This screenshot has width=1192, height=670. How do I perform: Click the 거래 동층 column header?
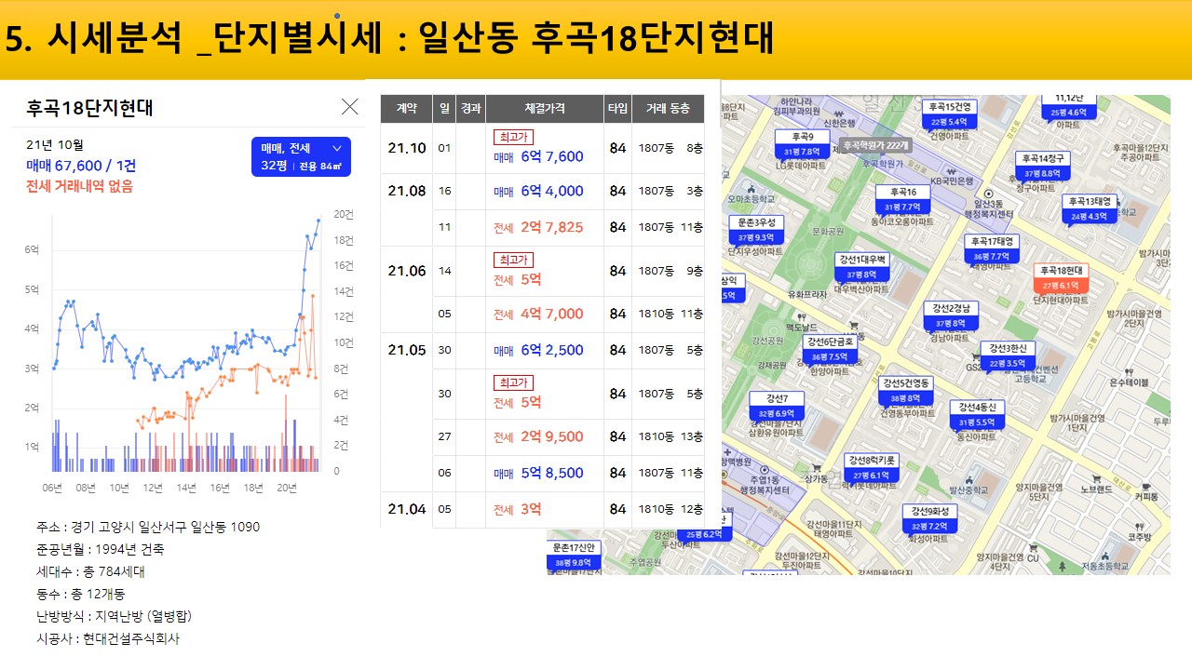point(668,109)
